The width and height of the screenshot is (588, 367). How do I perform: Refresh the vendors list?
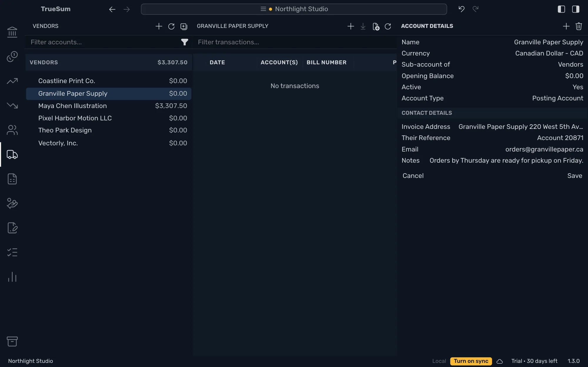(x=171, y=26)
